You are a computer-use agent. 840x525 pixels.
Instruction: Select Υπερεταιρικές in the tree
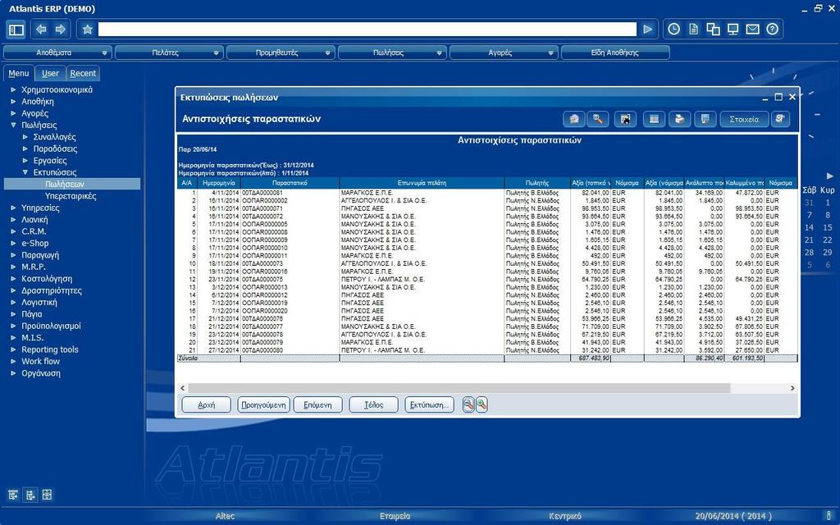point(71,196)
